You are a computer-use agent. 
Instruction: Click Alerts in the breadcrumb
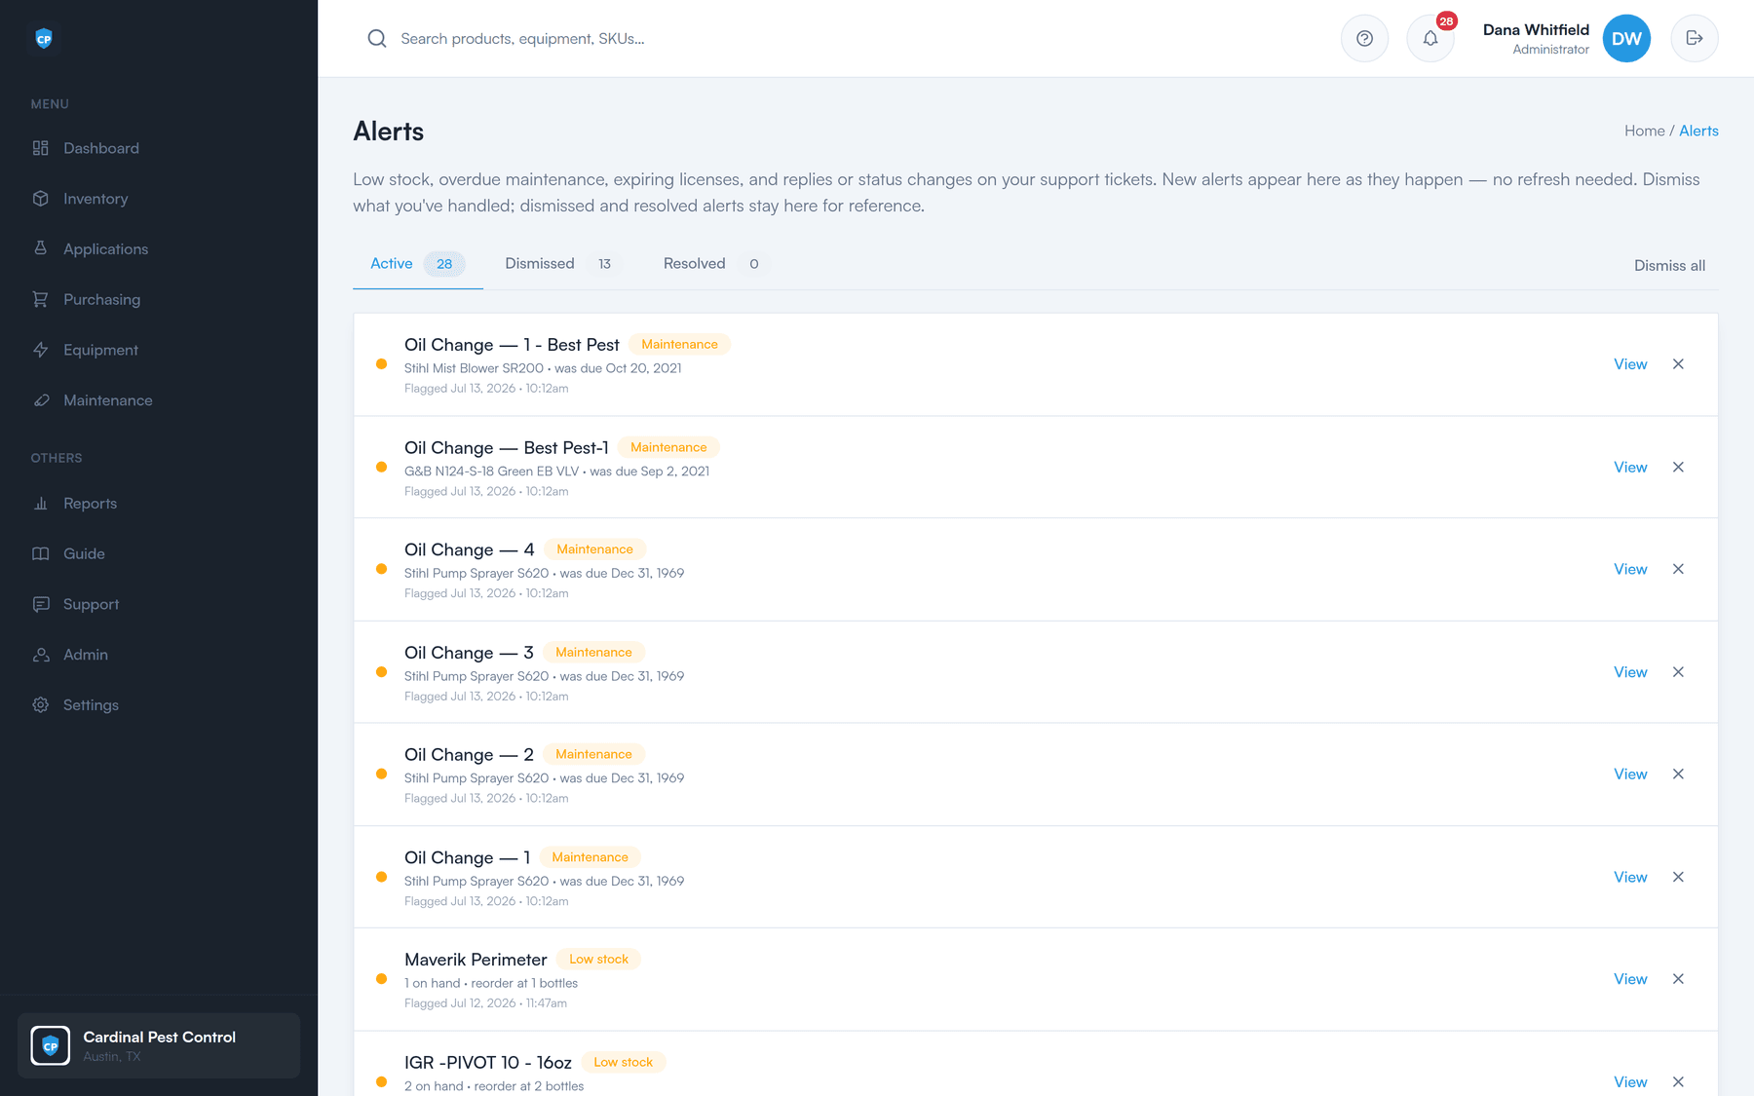[1698, 131]
